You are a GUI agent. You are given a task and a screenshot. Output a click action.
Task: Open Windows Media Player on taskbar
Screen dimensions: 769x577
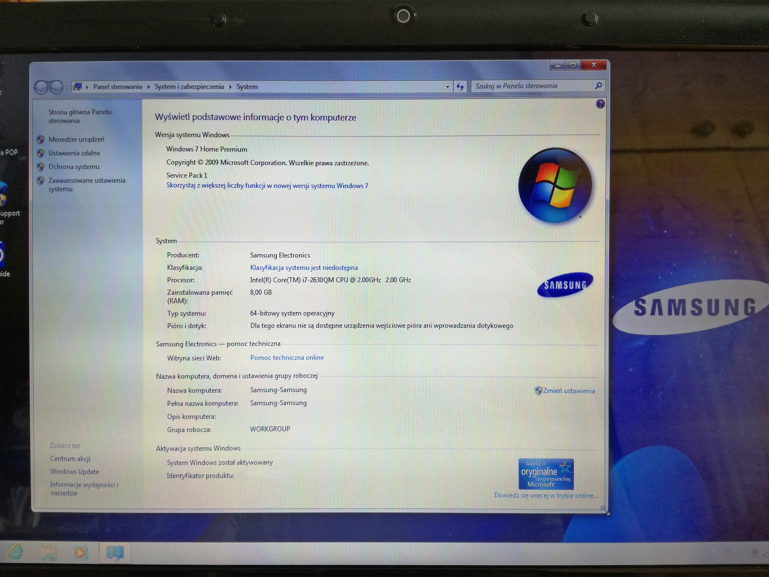click(x=80, y=553)
